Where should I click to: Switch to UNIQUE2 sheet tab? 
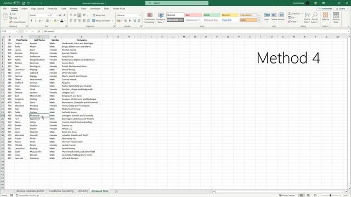coord(83,191)
